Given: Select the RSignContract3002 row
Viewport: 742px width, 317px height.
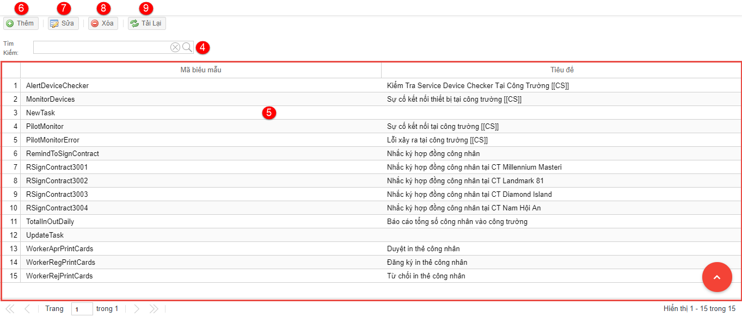Looking at the screenshot, I should coord(57,181).
